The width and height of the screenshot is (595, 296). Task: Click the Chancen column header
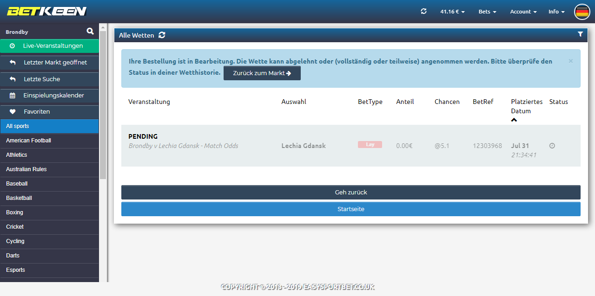point(447,102)
